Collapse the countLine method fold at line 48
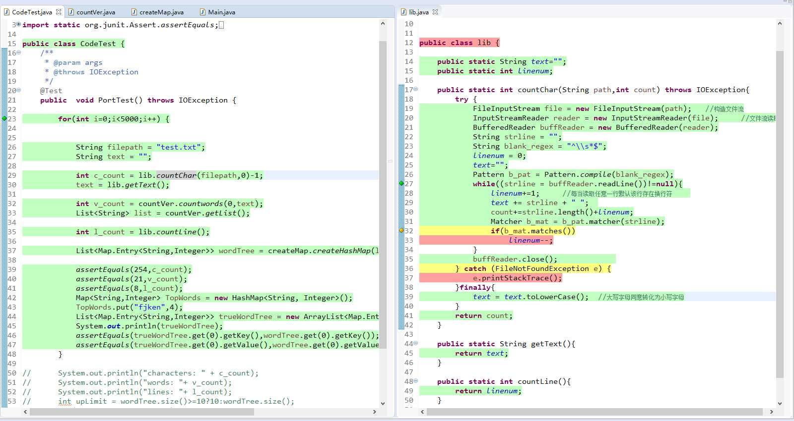Image resolution: width=794 pixels, height=421 pixels. tap(415, 381)
